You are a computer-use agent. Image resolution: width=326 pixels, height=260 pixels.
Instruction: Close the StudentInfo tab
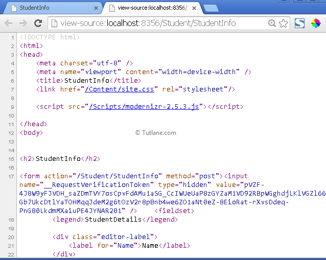coord(96,8)
